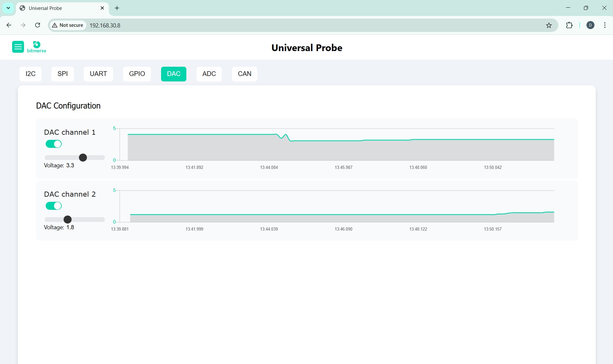Open the Chrome profile avatar
The width and height of the screenshot is (613, 364).
click(590, 25)
